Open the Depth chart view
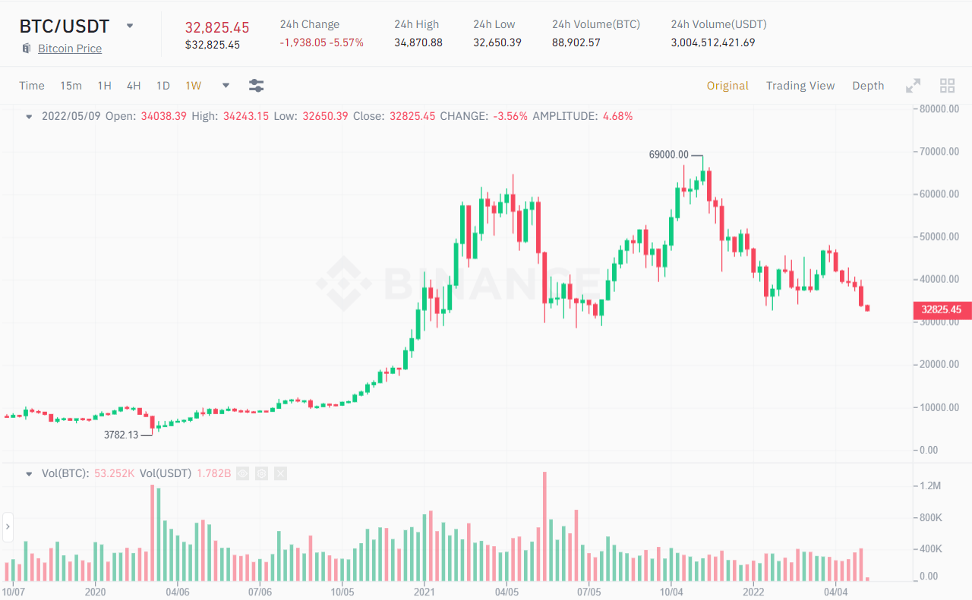This screenshot has width=972, height=600. 868,86
